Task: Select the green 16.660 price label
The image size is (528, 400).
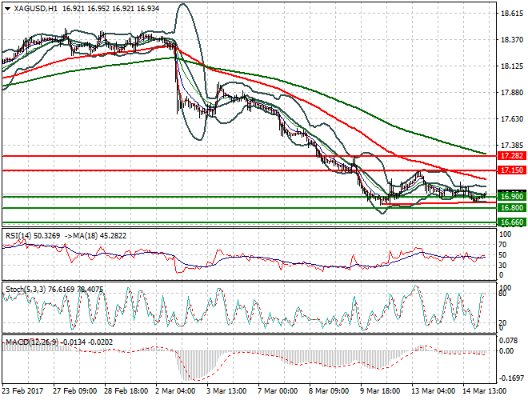Action: coord(510,222)
